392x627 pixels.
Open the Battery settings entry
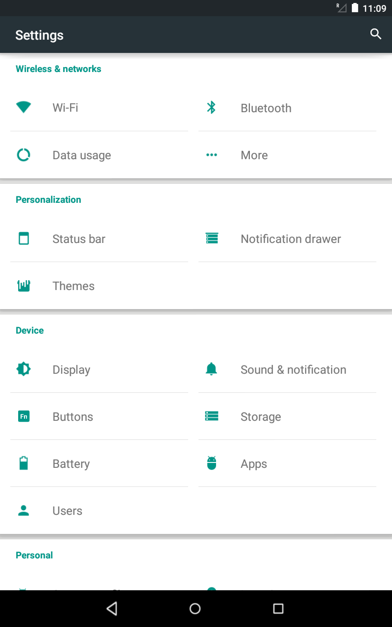[71, 464]
